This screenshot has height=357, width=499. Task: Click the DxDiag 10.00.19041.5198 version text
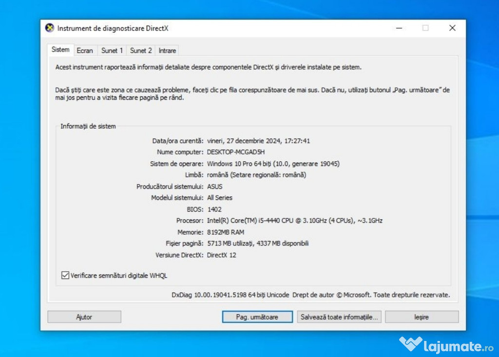click(230, 295)
